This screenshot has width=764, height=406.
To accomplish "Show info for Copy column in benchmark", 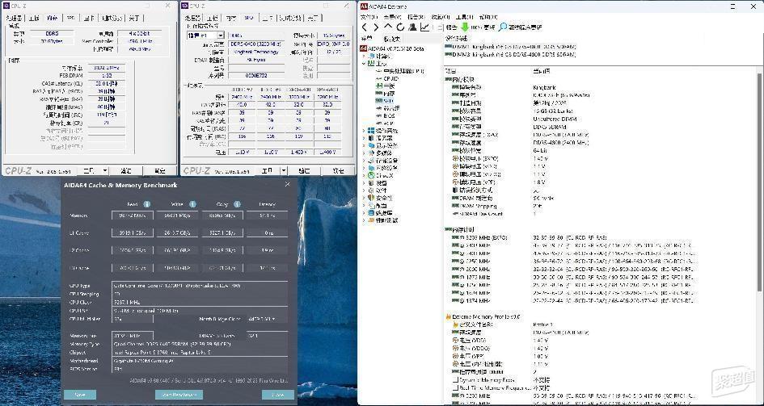I will pos(237,204).
